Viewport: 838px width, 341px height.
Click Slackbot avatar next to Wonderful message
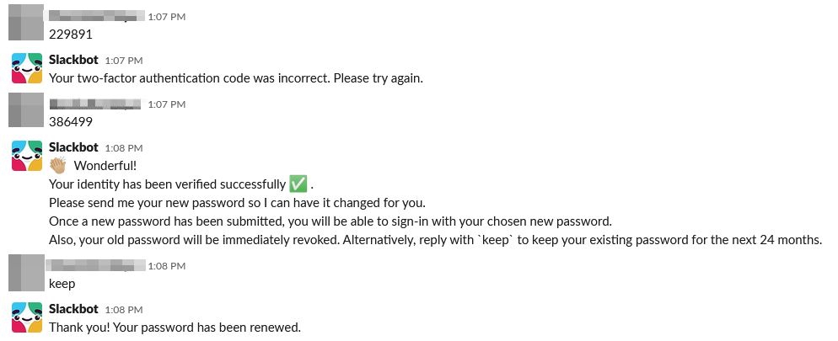27,156
